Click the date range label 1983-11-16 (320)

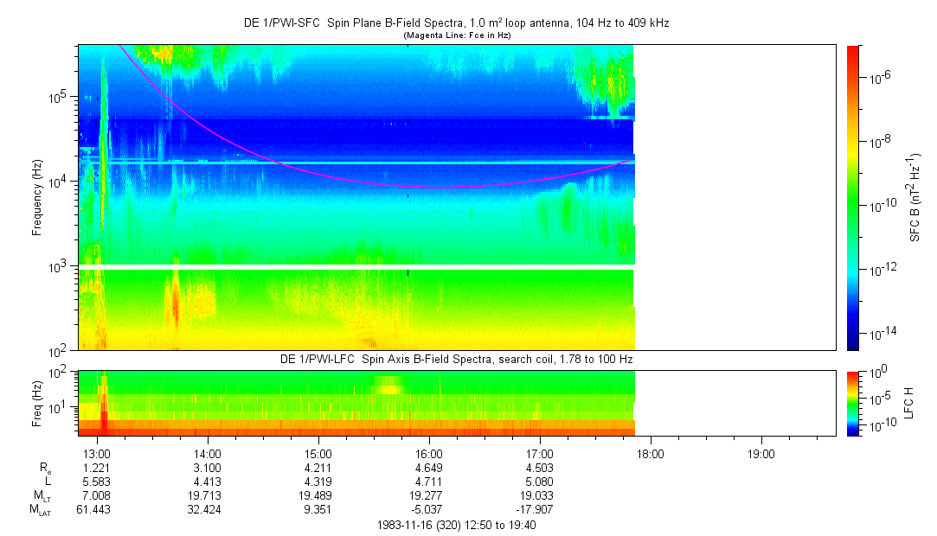[456, 525]
